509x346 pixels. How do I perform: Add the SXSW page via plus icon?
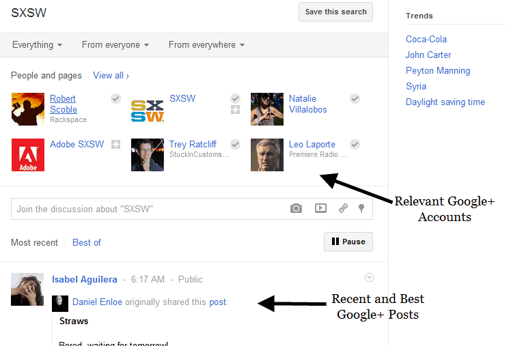pyautogui.click(x=235, y=110)
